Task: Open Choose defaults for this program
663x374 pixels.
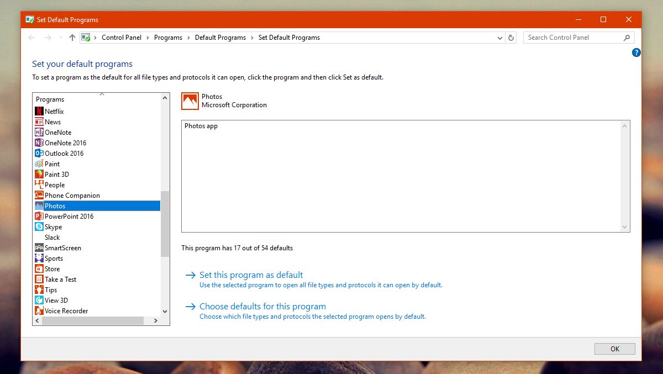Action: coord(262,307)
